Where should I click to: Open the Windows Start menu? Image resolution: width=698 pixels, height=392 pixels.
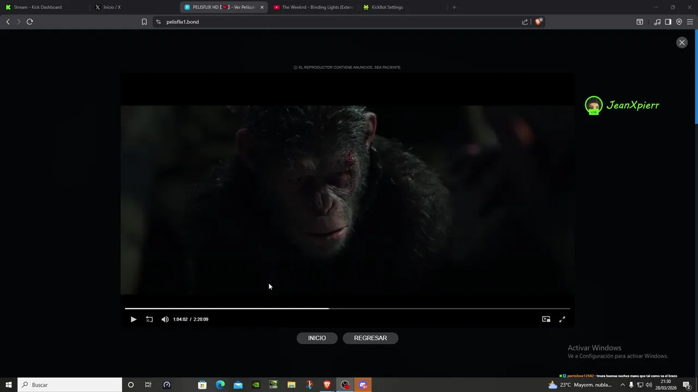point(9,385)
